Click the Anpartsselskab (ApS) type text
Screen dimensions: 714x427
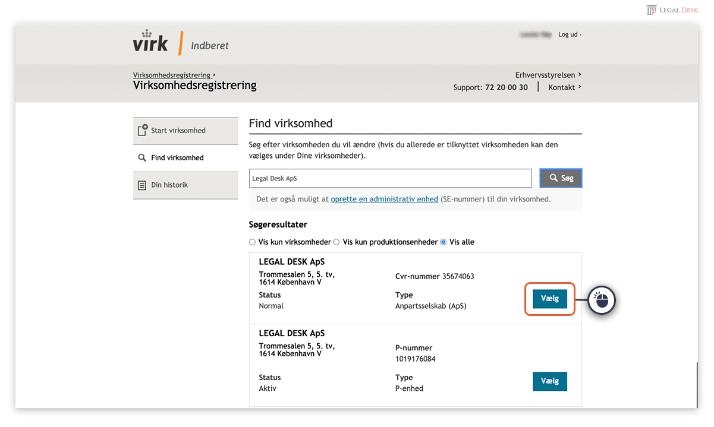[431, 306]
